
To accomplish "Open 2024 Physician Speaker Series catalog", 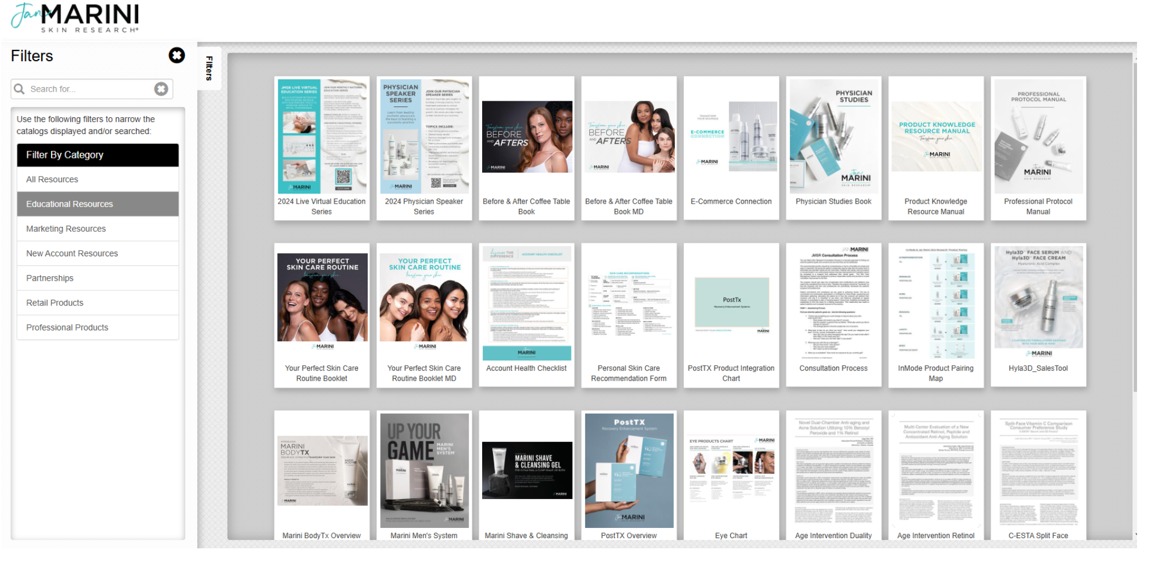I will 424,148.
